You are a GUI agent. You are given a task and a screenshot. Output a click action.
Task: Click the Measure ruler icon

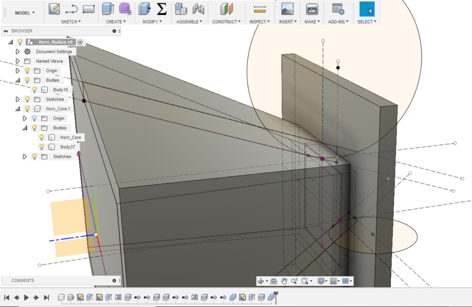[259, 9]
